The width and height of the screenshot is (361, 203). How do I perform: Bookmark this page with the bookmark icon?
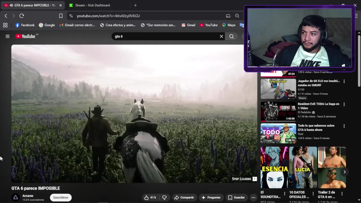click(61, 16)
